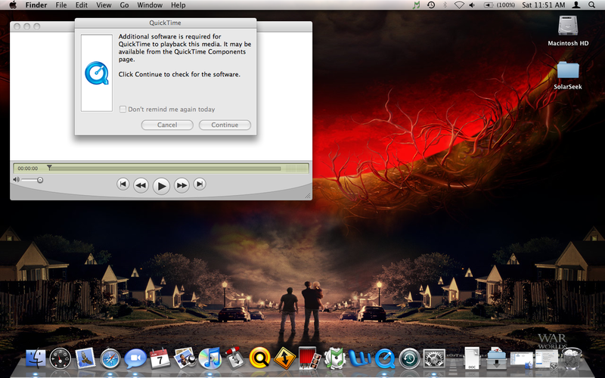Open Time Machine from the Dock
The width and height of the screenshot is (605, 378).
point(409,358)
